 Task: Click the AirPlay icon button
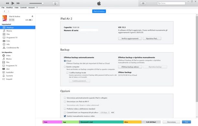pyautogui.click(x=55, y=4)
